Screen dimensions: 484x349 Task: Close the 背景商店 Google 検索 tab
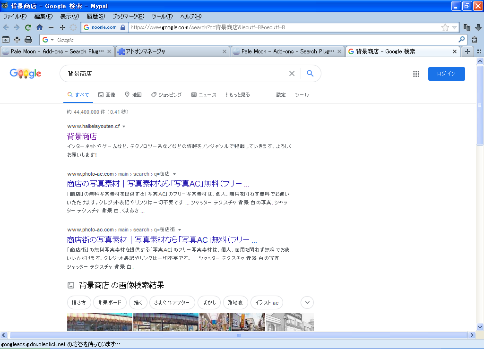pyautogui.click(x=454, y=51)
